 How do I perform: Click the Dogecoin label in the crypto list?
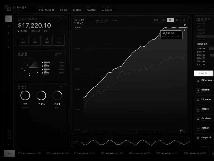tap(207, 137)
